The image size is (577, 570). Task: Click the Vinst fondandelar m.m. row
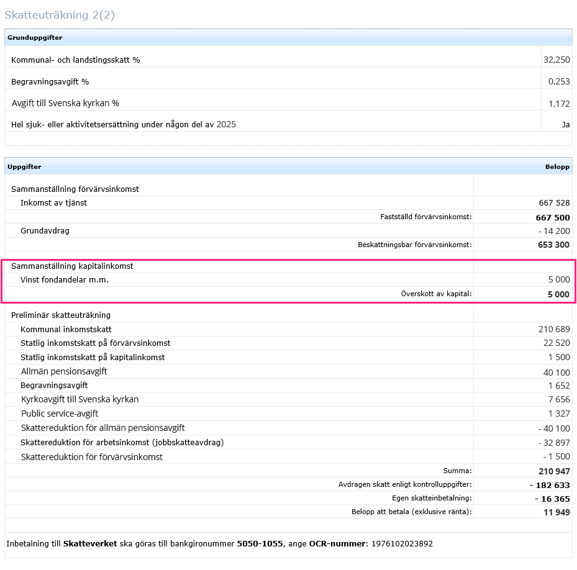click(x=65, y=279)
